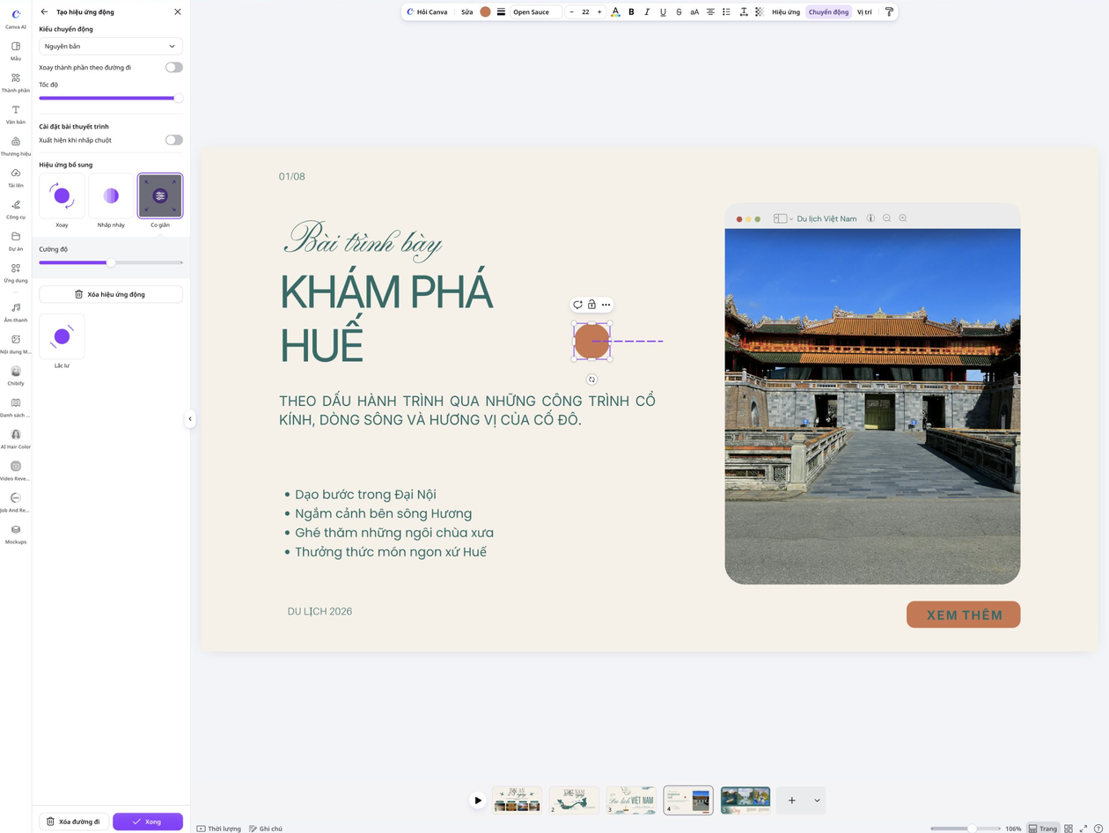This screenshot has height=833, width=1109.
Task: Open the Mẫu templates panel
Action: [16, 50]
